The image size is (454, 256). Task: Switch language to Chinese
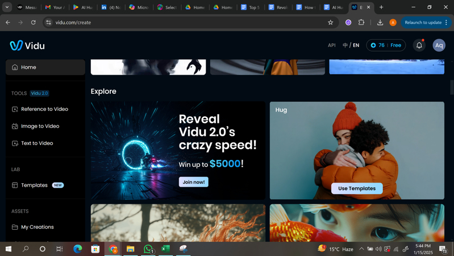tap(345, 46)
